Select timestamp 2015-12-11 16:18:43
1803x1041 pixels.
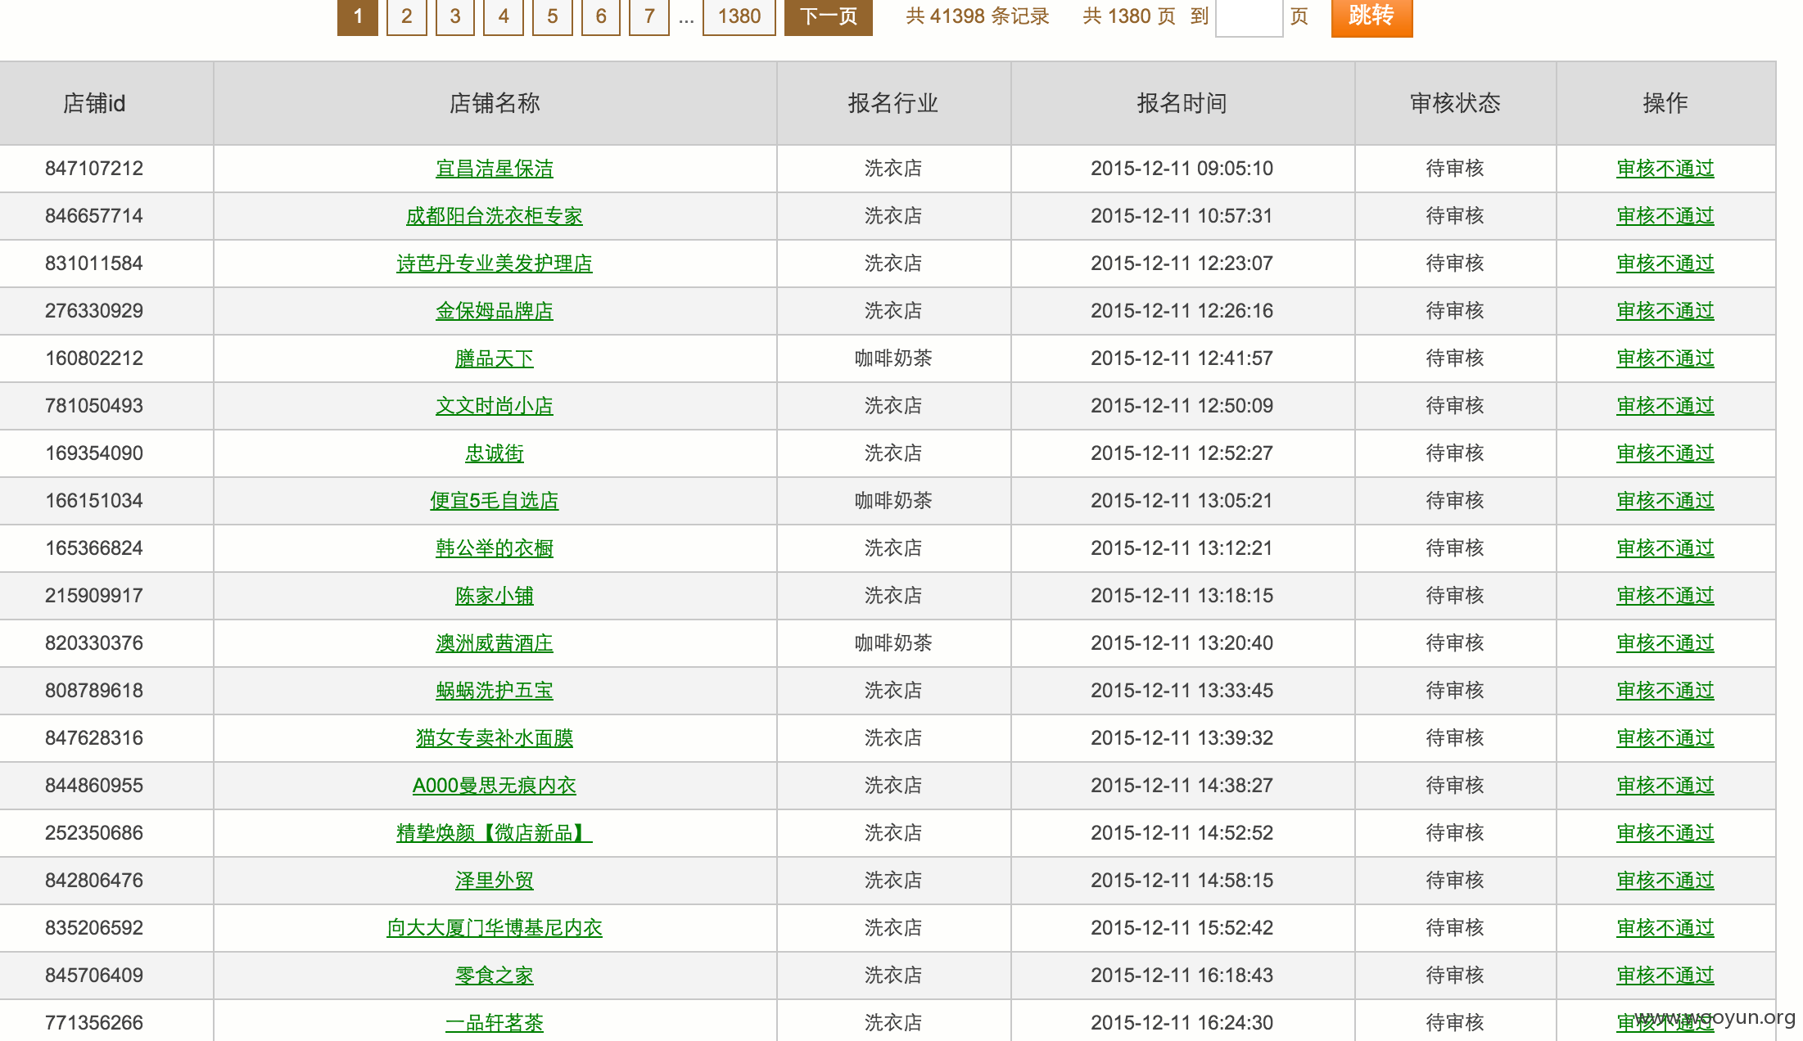point(1182,976)
